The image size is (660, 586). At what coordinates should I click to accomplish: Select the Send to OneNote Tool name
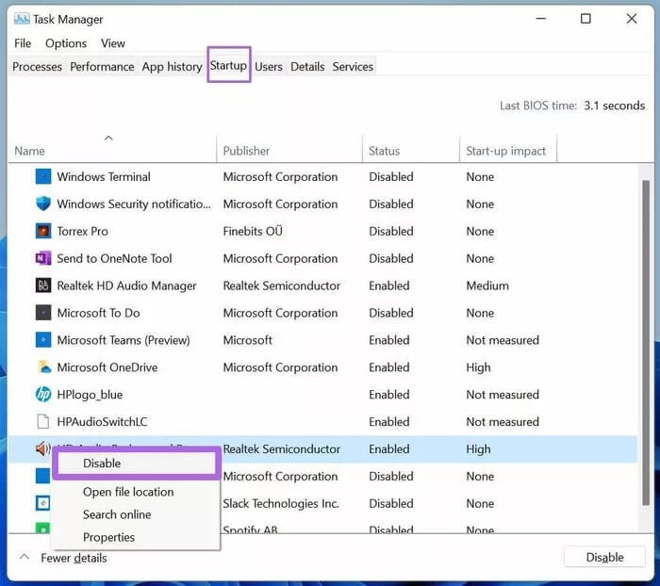114,258
